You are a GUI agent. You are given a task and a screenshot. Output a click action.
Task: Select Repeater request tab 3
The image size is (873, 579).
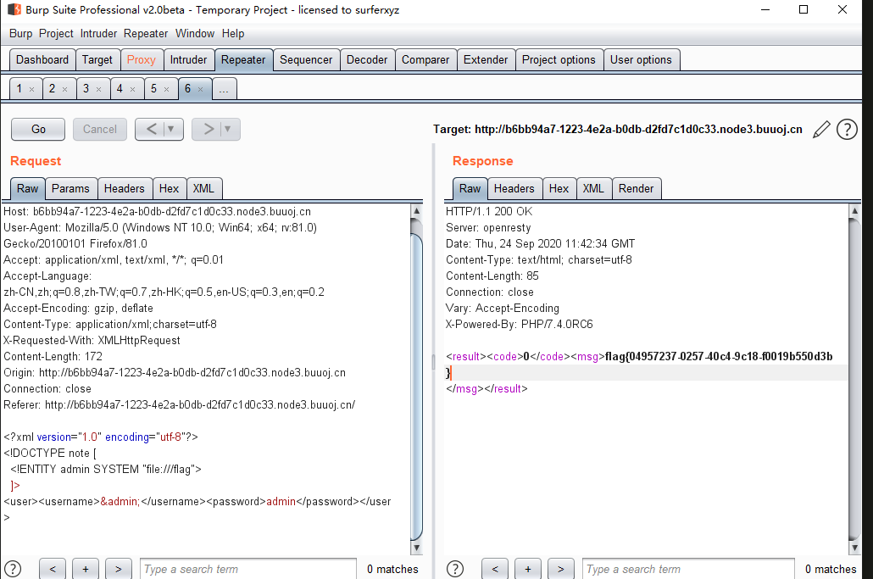click(x=86, y=88)
